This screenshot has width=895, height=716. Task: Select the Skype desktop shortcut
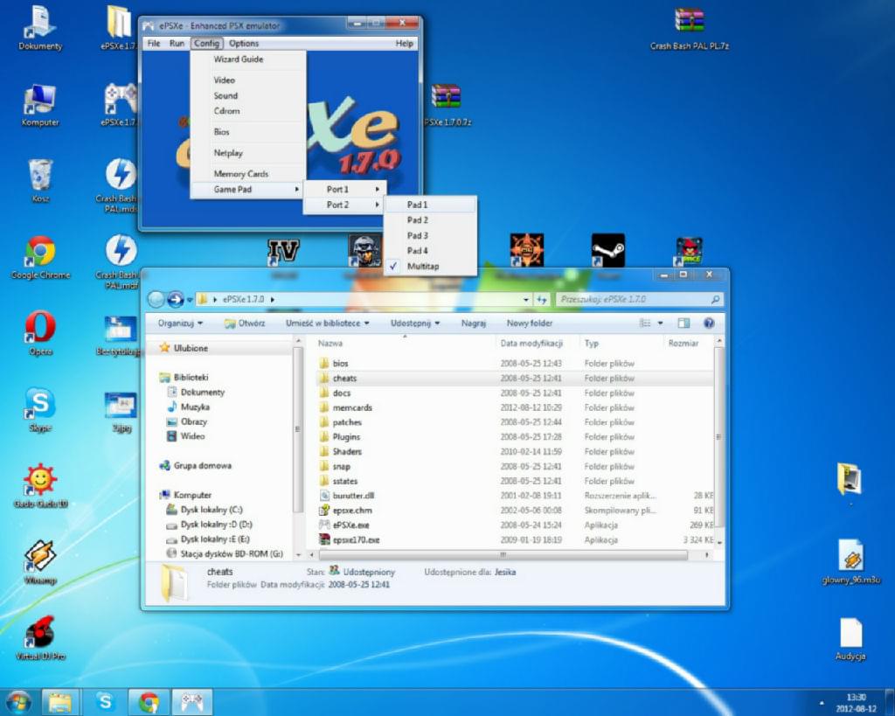(40, 409)
